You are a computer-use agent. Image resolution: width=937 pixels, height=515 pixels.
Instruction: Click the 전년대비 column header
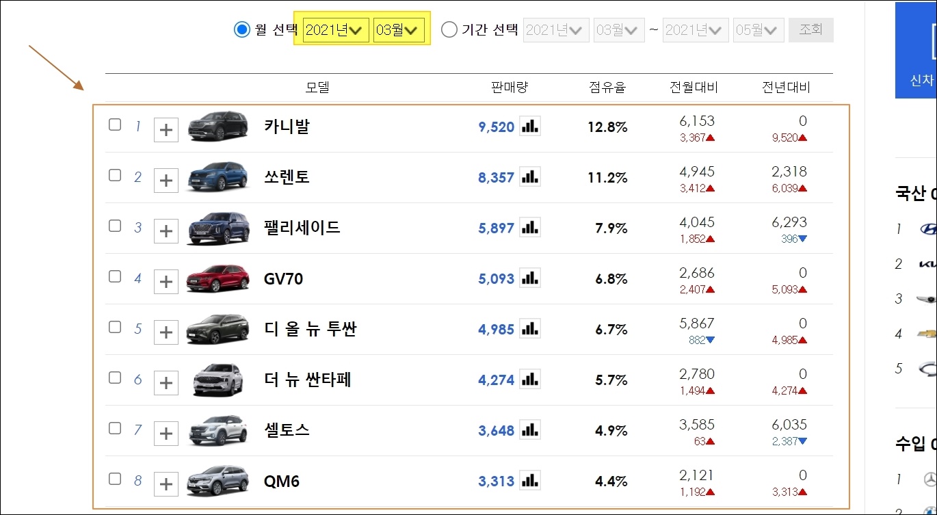(787, 88)
